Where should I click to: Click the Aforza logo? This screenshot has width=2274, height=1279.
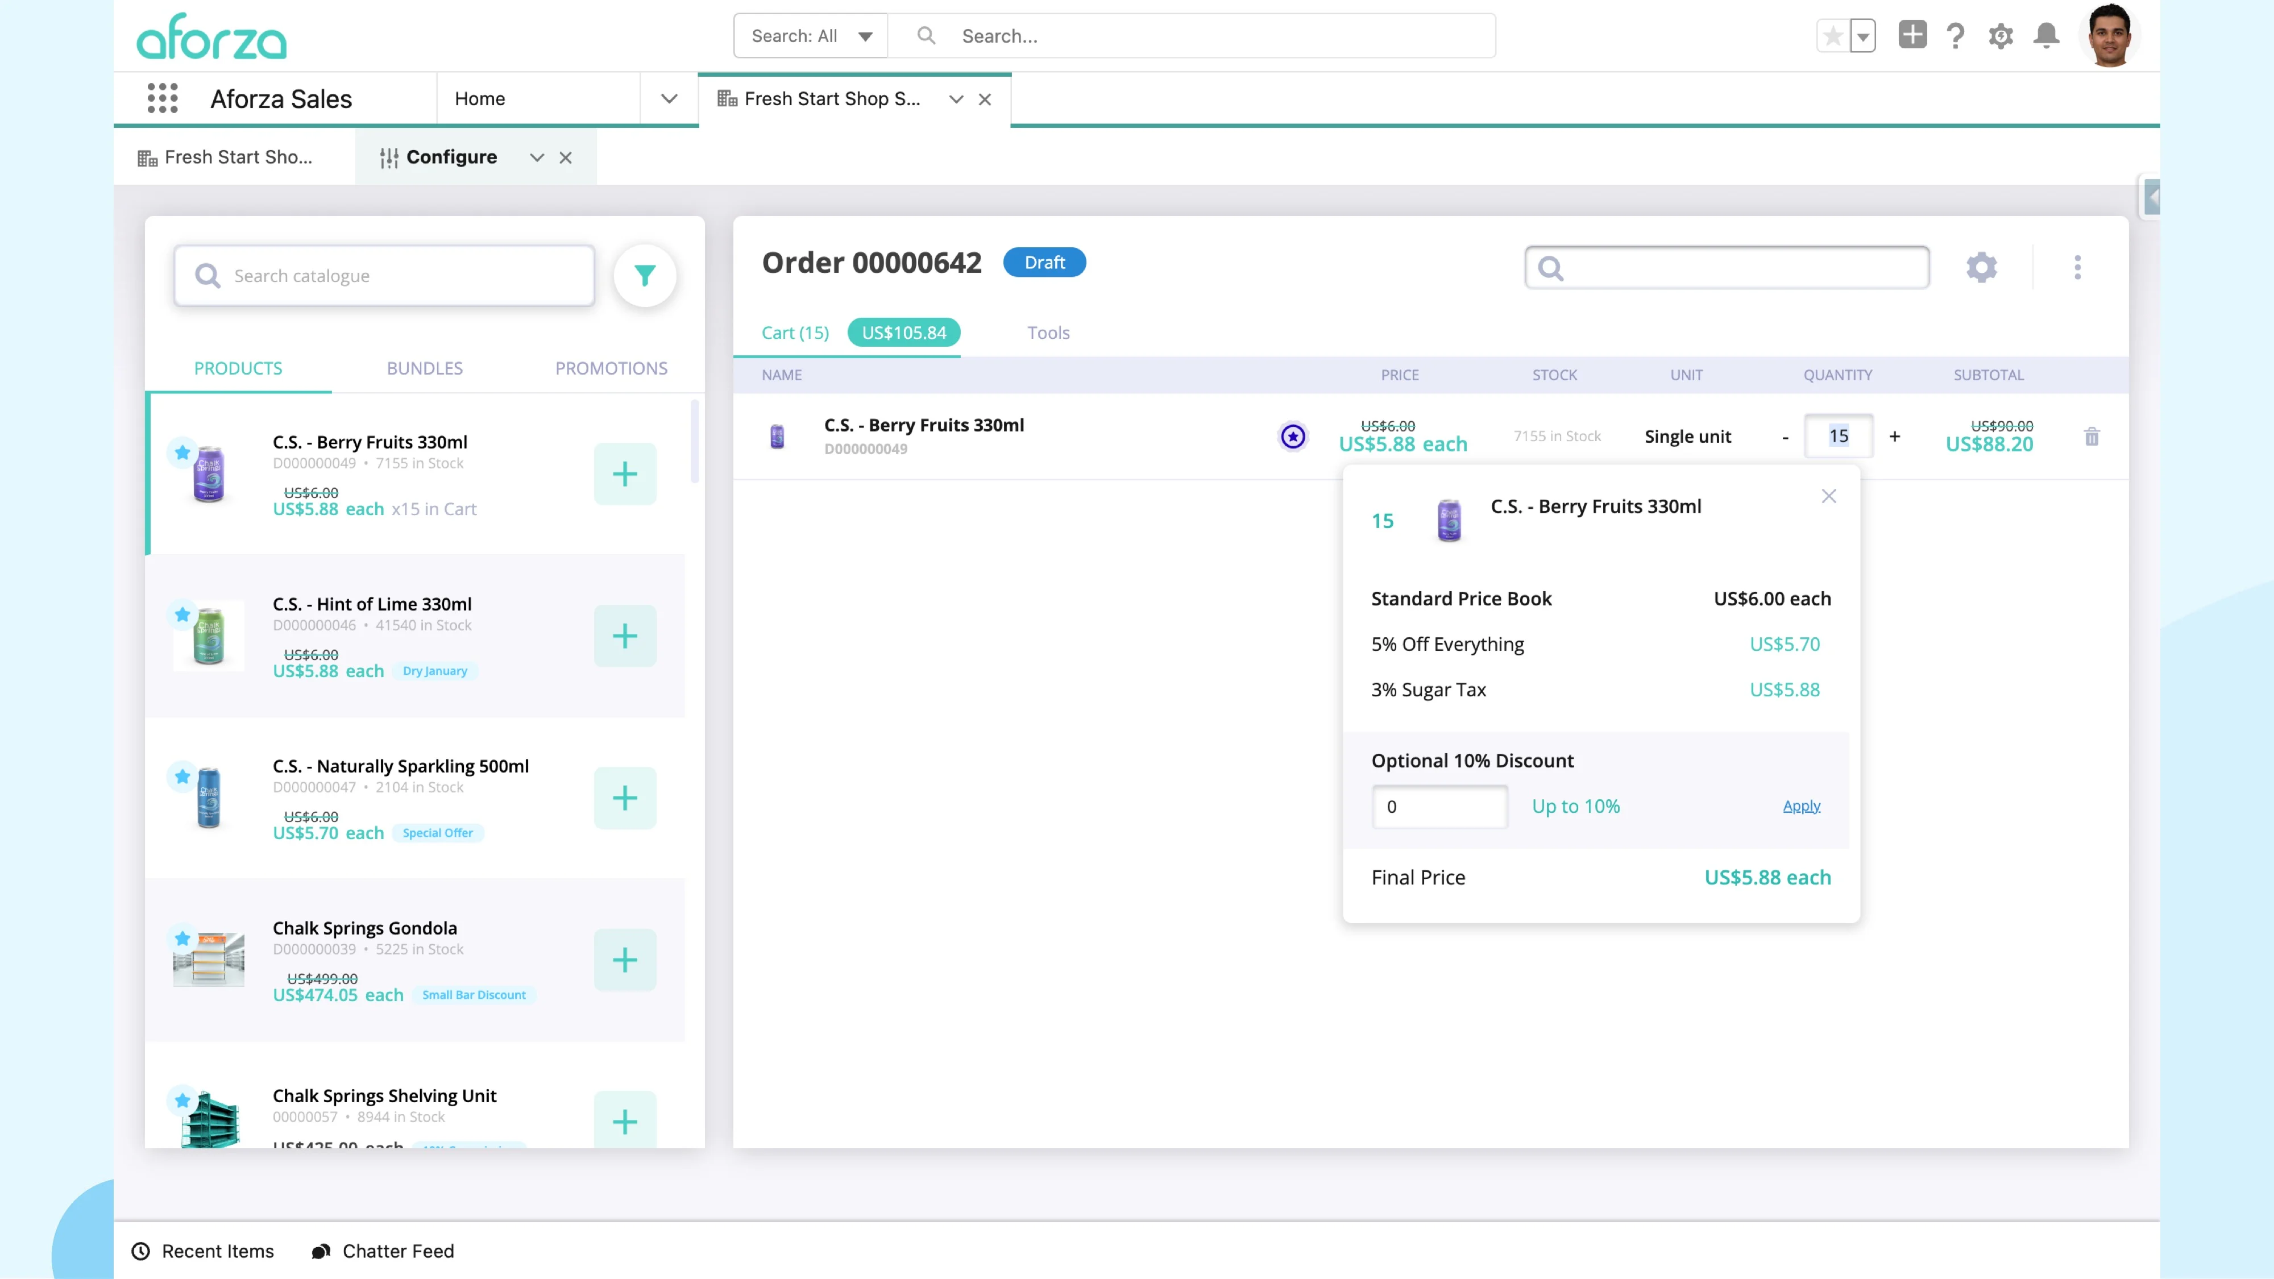212,37
